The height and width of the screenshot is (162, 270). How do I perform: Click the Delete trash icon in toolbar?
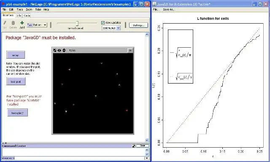tap(13, 23)
